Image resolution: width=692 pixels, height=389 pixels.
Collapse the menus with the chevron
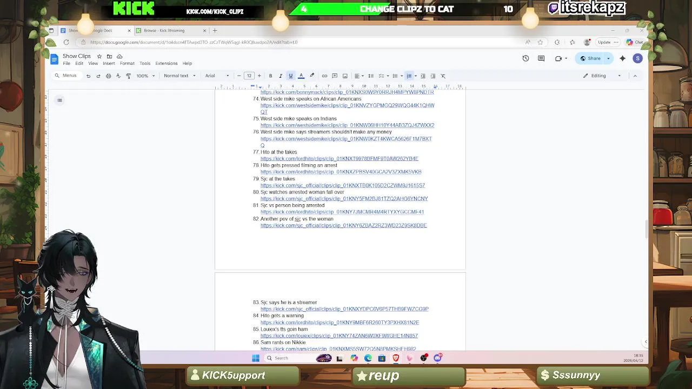click(635, 76)
